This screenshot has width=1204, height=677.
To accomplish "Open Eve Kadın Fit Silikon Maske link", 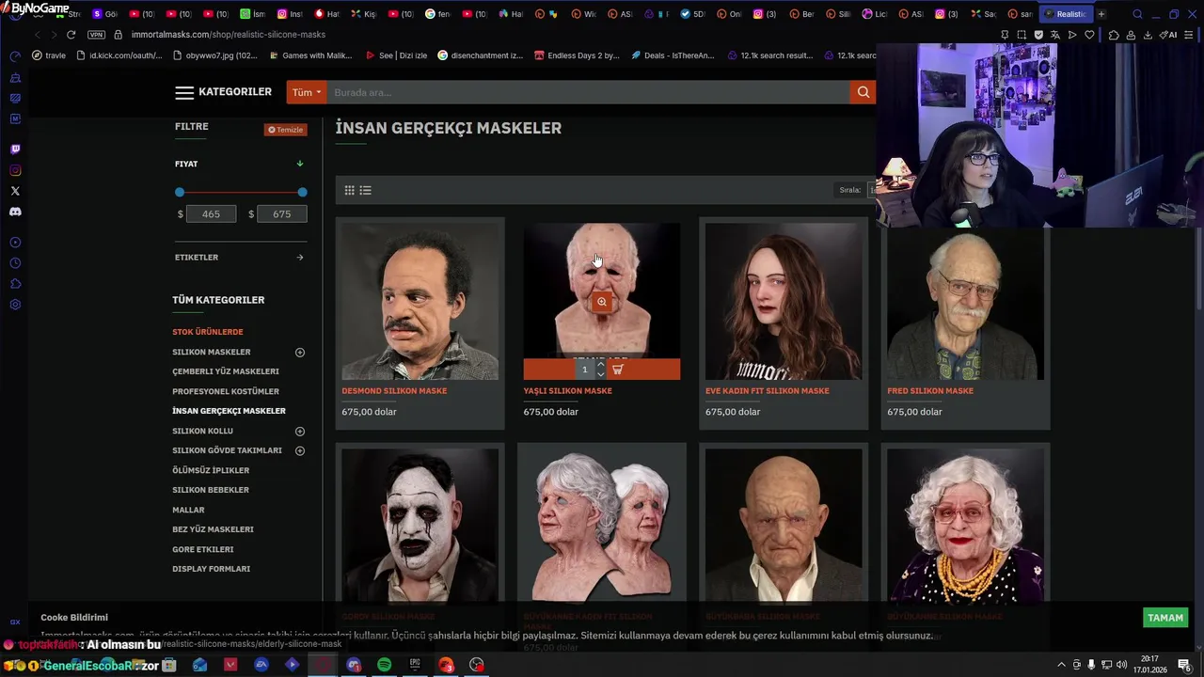I will (768, 391).
